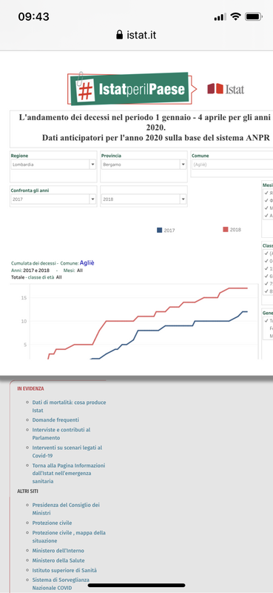Click the red hashtag icon in the banner
Image resolution: width=273 pixels, height=593 pixels.
click(x=86, y=90)
